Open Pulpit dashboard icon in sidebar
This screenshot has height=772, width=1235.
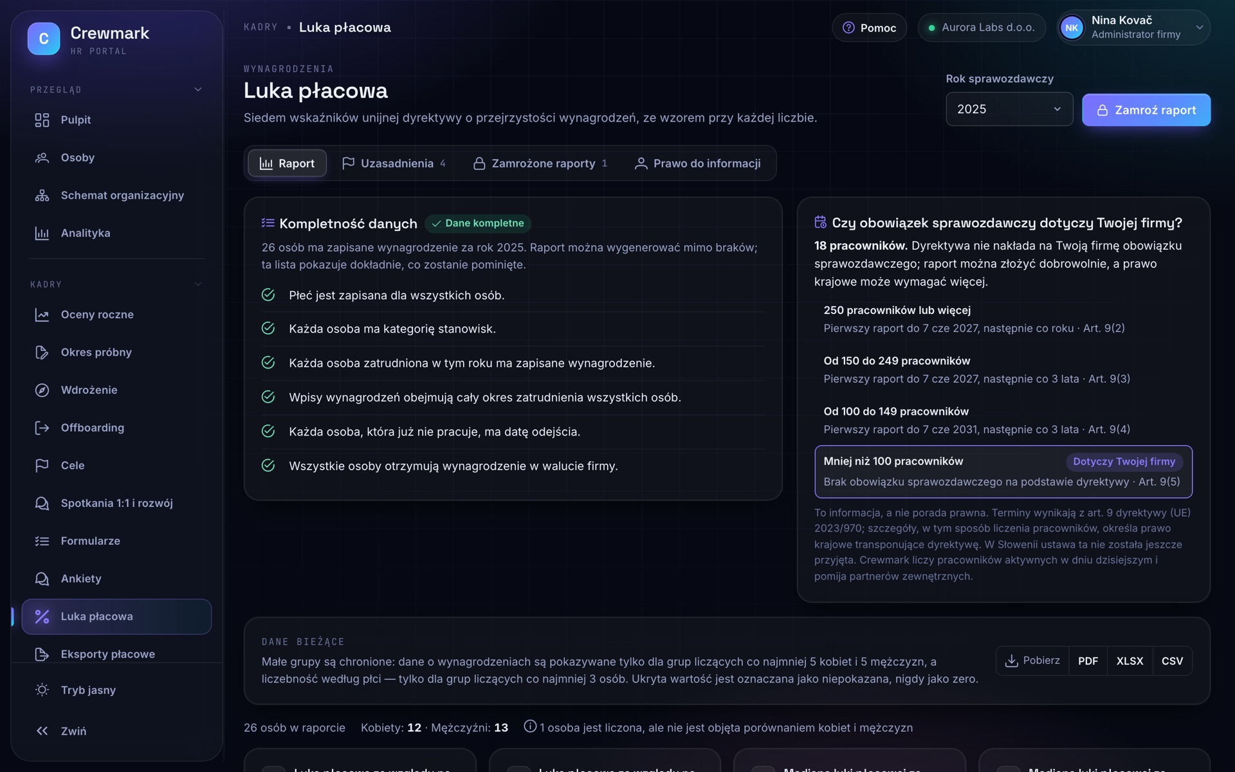(x=42, y=120)
